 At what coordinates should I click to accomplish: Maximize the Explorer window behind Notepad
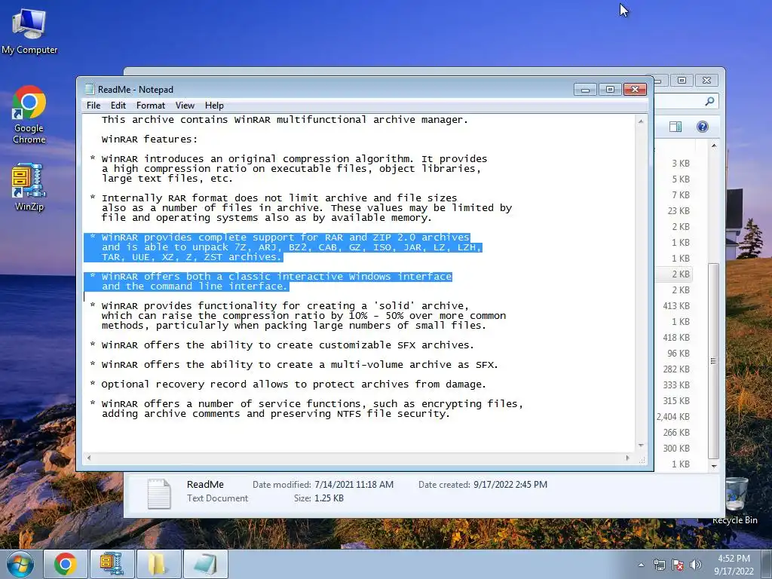click(x=682, y=80)
